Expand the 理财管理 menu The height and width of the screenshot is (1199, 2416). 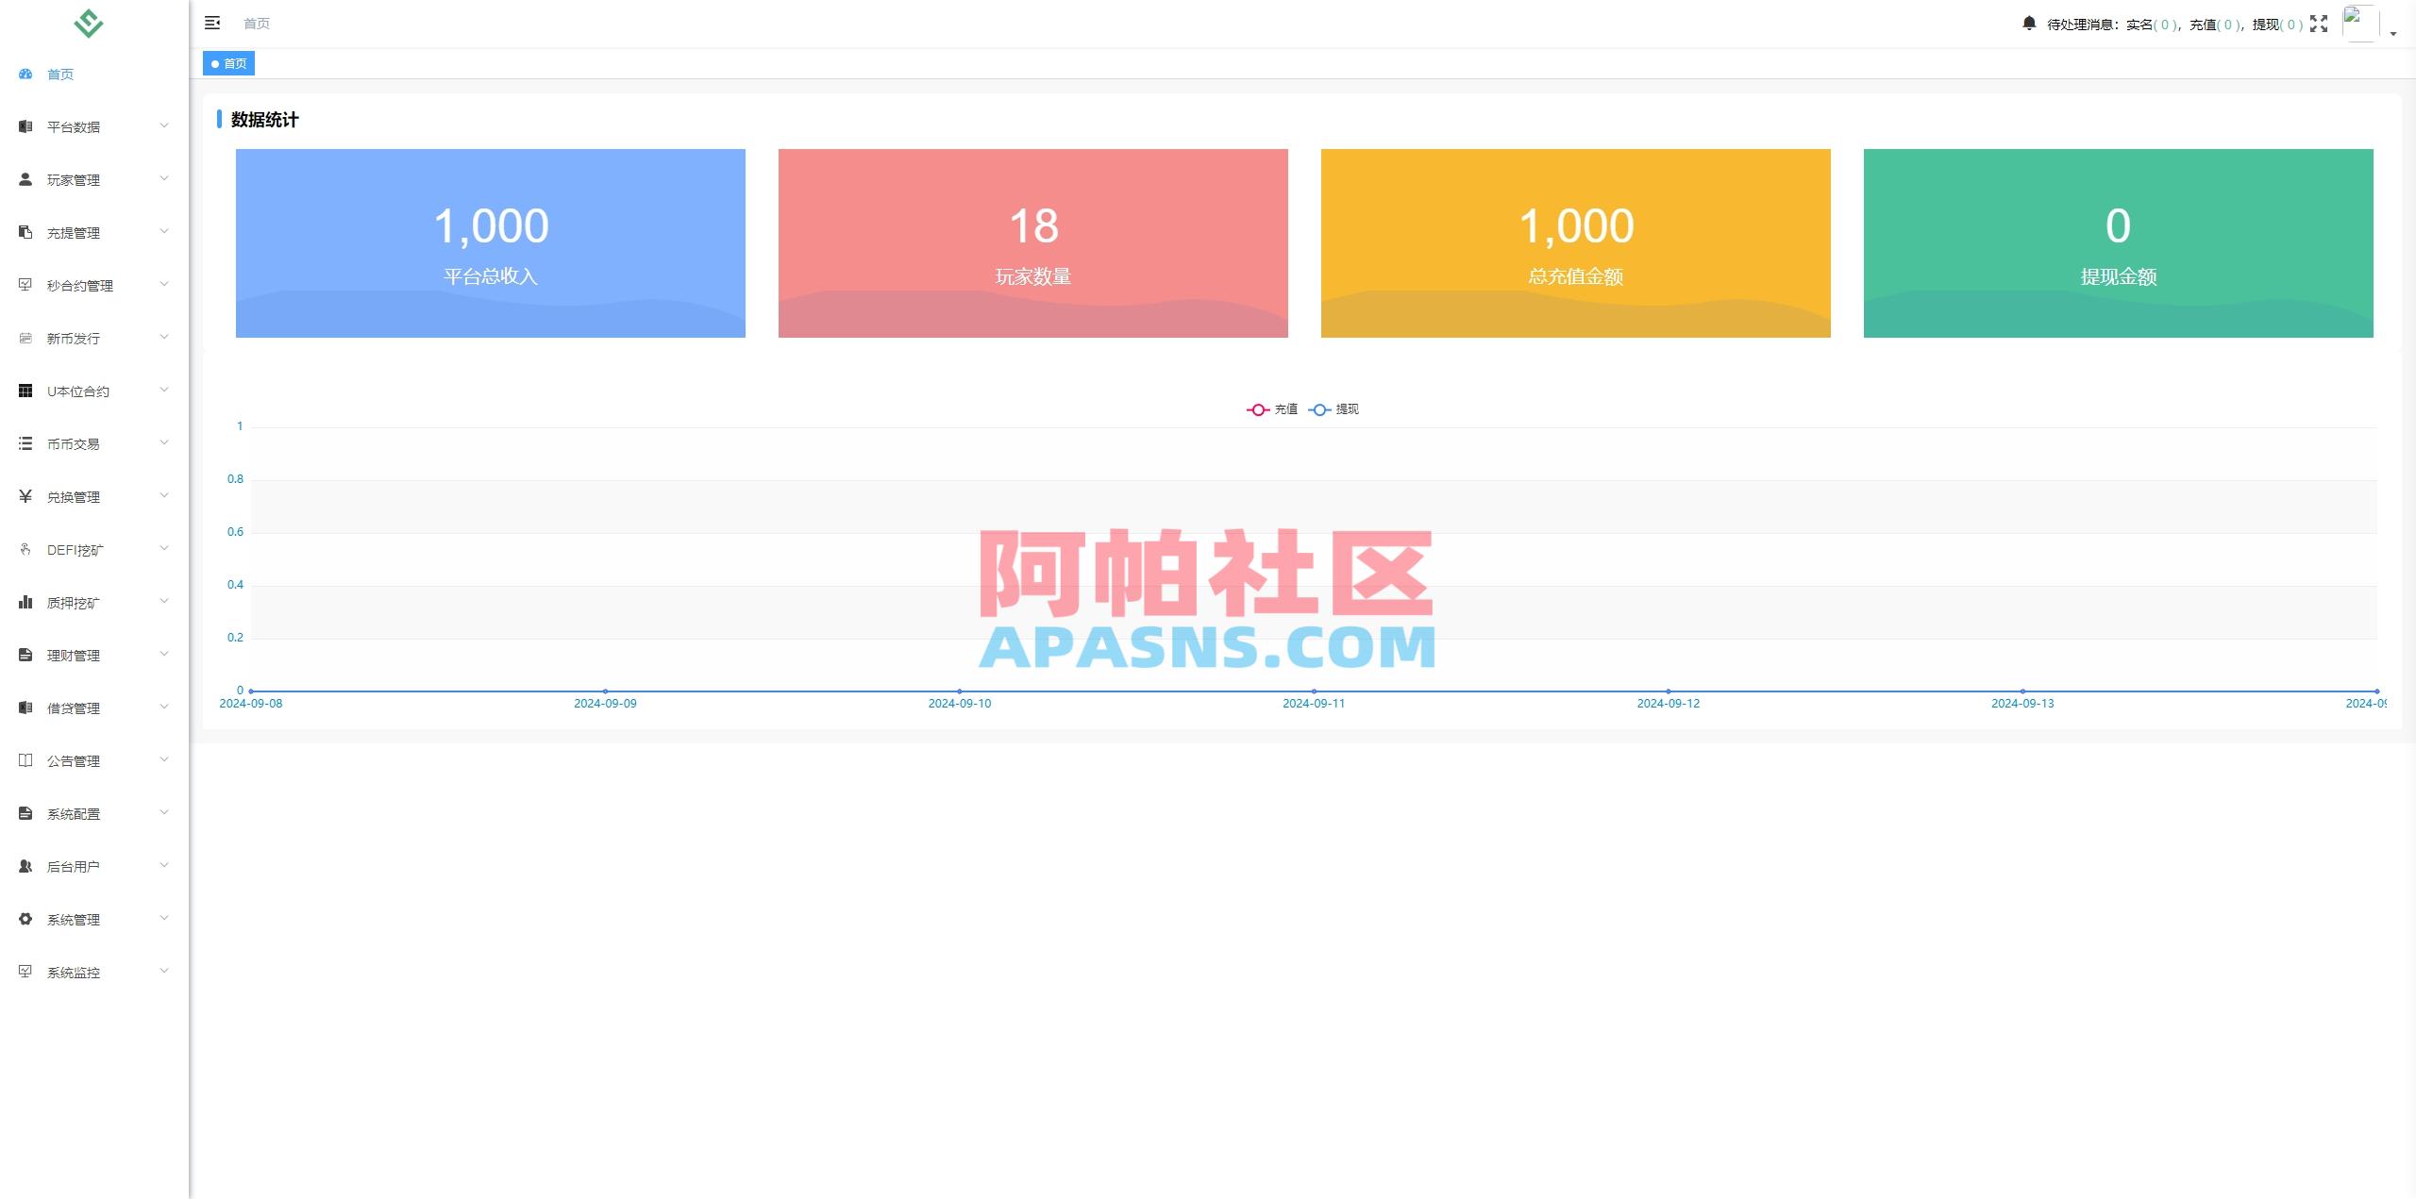coord(92,655)
